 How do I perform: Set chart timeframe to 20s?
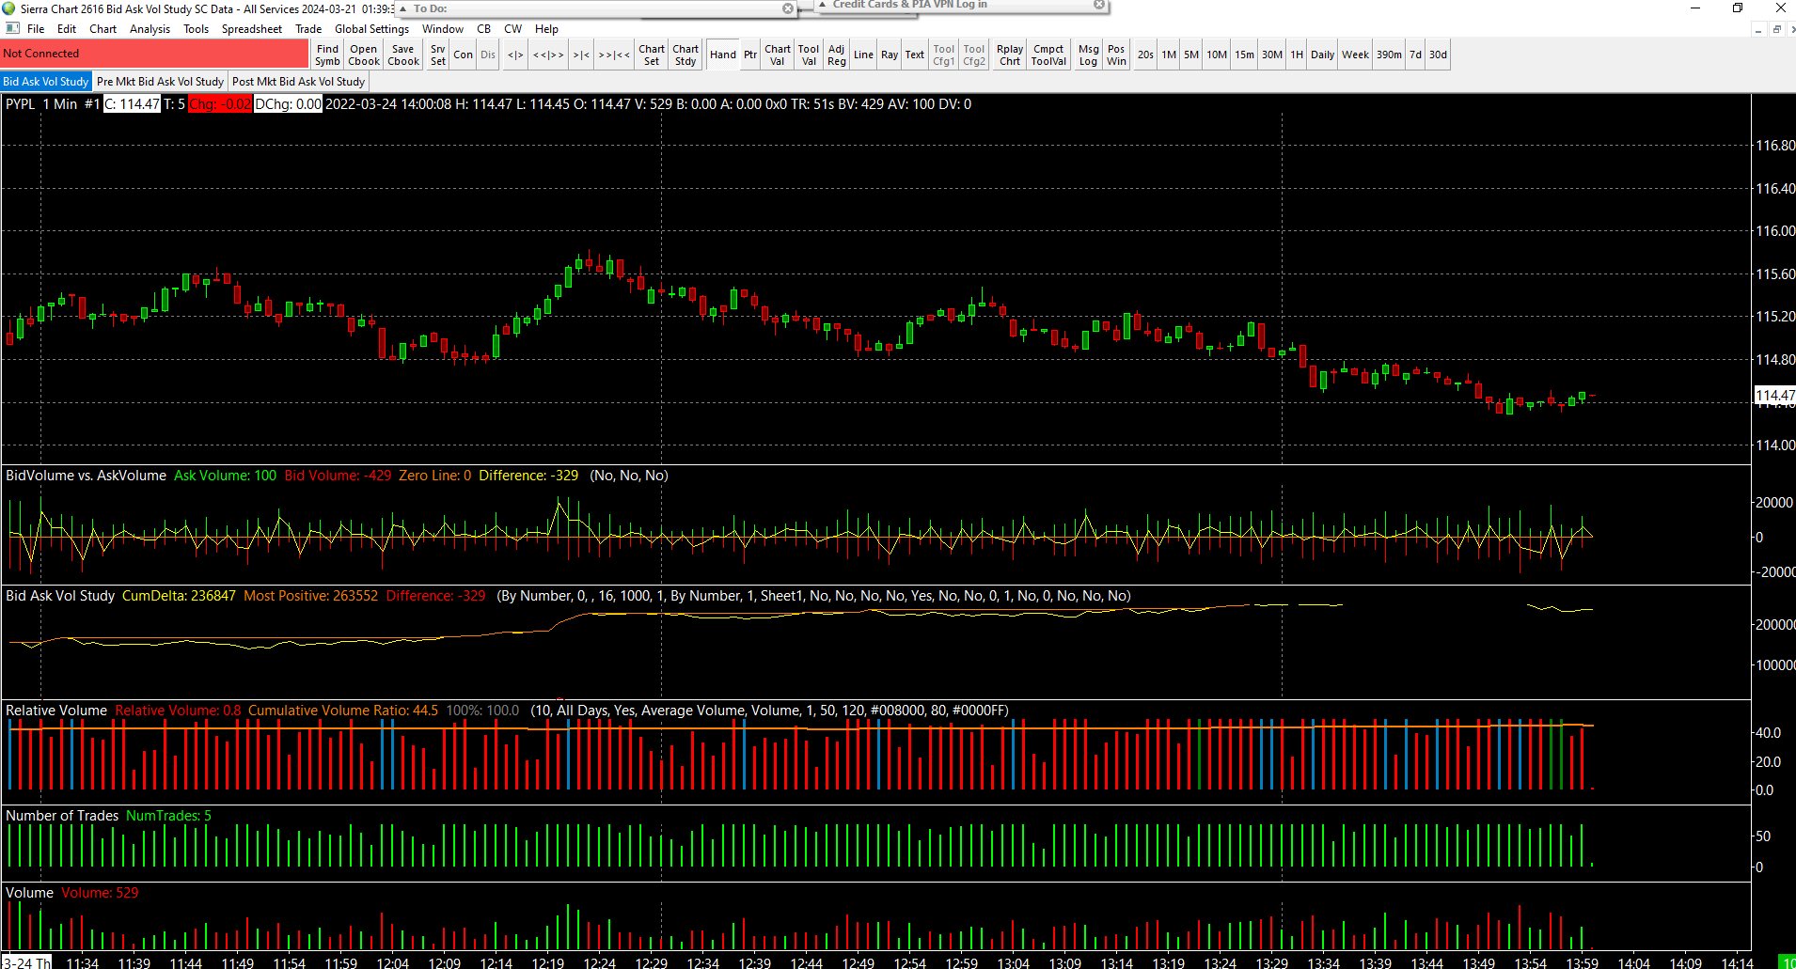point(1145,55)
